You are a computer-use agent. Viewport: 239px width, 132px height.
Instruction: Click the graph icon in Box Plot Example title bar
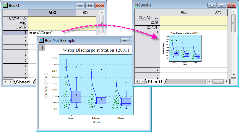tap(41, 40)
